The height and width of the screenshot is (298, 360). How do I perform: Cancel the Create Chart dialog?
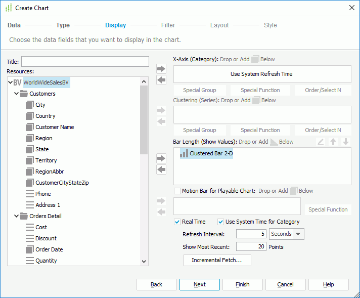click(x=285, y=284)
